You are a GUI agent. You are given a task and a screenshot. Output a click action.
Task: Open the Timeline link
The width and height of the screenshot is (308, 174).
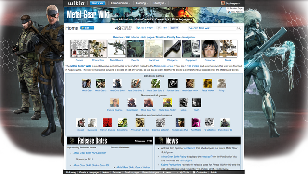coord(160,37)
